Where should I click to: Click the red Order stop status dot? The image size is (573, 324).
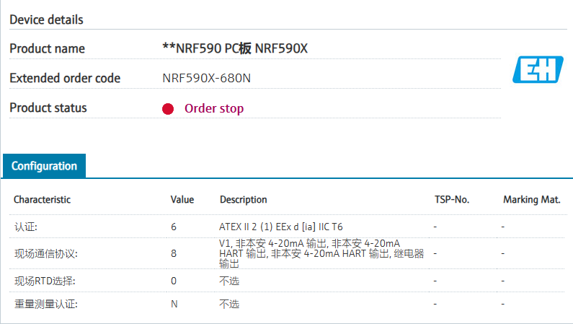[x=168, y=109]
